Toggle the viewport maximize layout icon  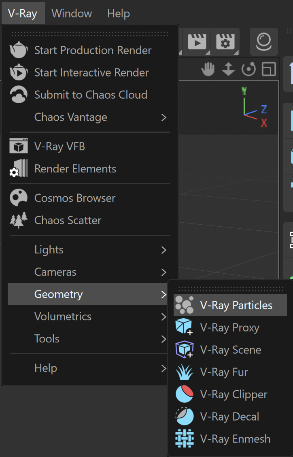[269, 69]
